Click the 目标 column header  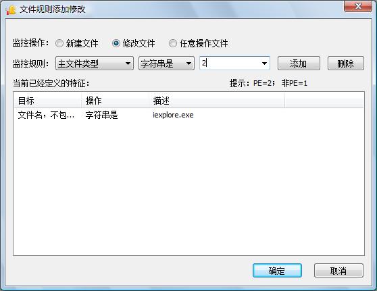47,101
